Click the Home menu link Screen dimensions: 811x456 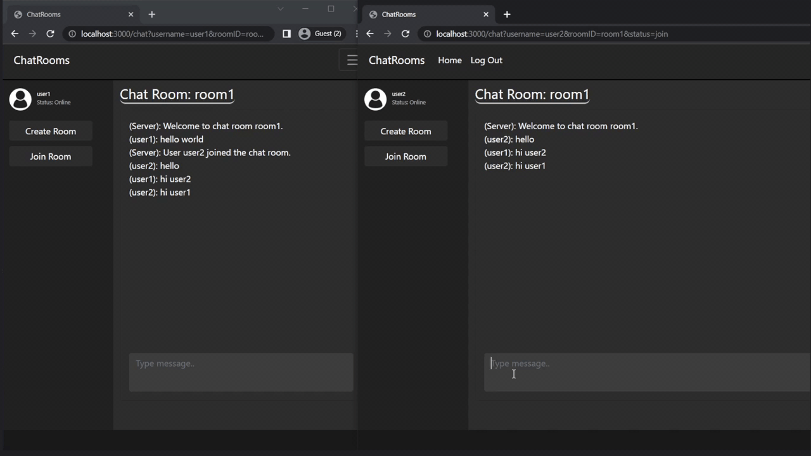click(450, 60)
